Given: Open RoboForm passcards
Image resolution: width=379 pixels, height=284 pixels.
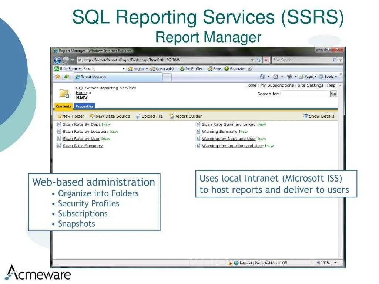Looking at the screenshot, I should point(164,68).
